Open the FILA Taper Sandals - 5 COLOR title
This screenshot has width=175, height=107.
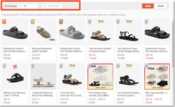(156, 94)
